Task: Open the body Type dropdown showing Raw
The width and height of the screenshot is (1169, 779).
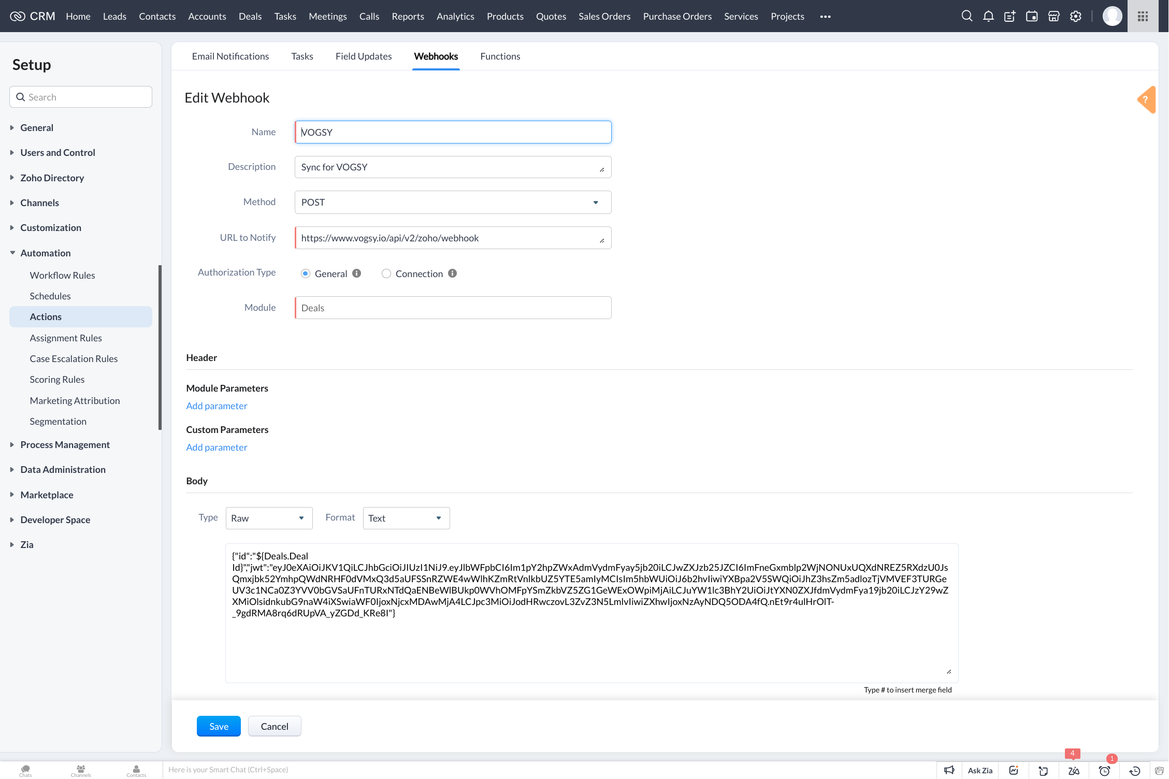Action: pos(269,518)
